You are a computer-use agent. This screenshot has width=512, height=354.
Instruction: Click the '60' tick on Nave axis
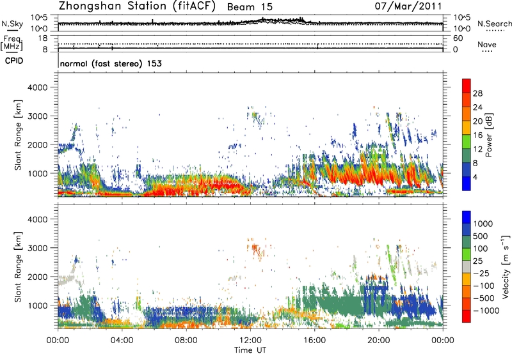pyautogui.click(x=458, y=38)
